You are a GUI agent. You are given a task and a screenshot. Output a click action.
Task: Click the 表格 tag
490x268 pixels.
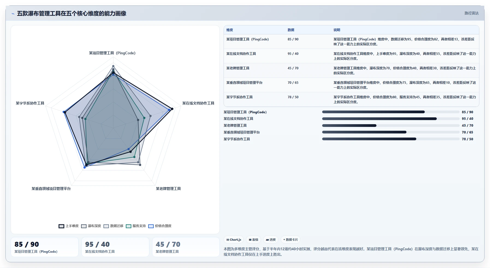coord(254,240)
